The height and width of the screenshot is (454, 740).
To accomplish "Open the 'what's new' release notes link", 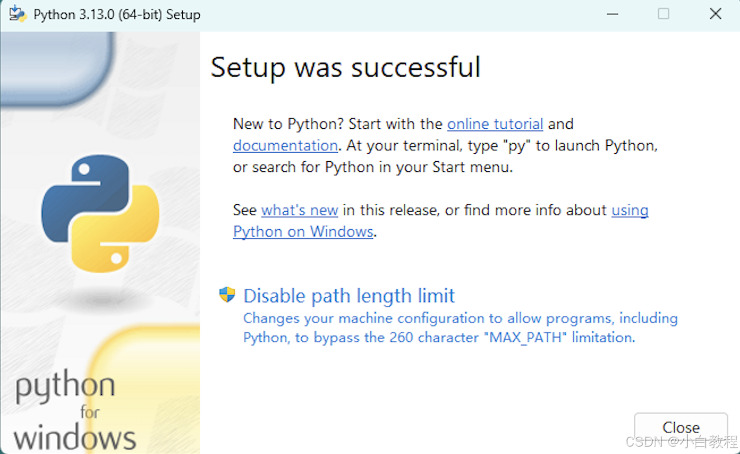I will point(299,210).
